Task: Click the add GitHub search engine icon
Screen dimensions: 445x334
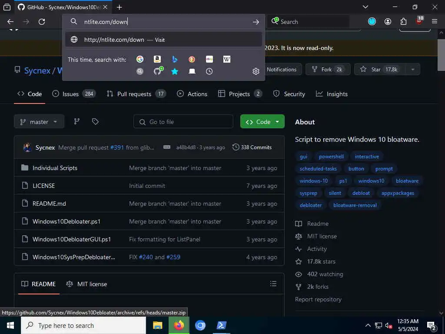Action: [x=158, y=71]
